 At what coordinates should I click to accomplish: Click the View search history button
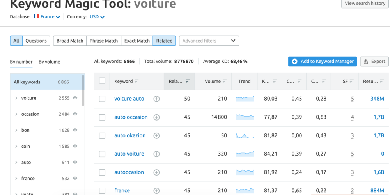pos(365,4)
